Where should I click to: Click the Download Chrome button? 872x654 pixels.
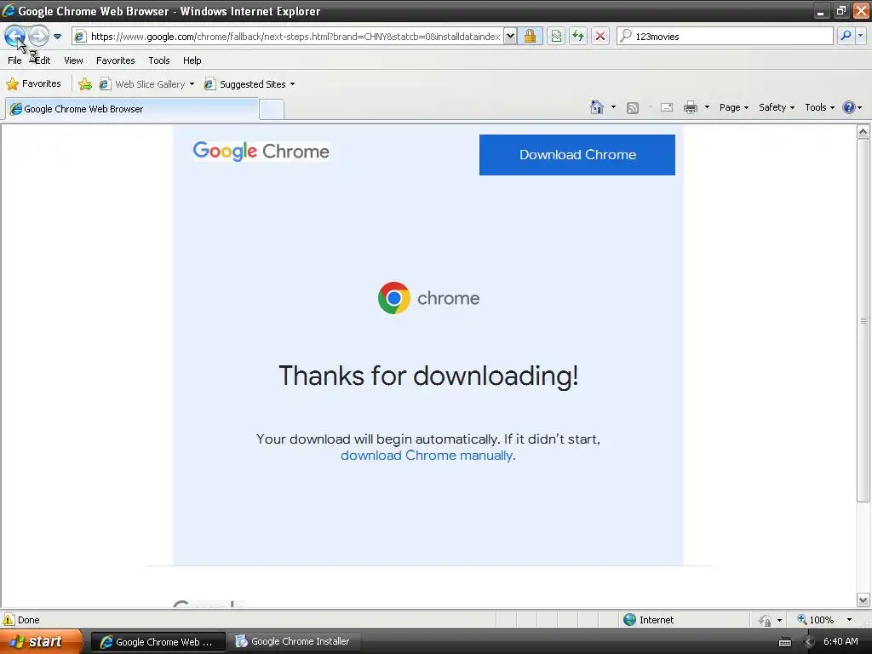pos(577,155)
